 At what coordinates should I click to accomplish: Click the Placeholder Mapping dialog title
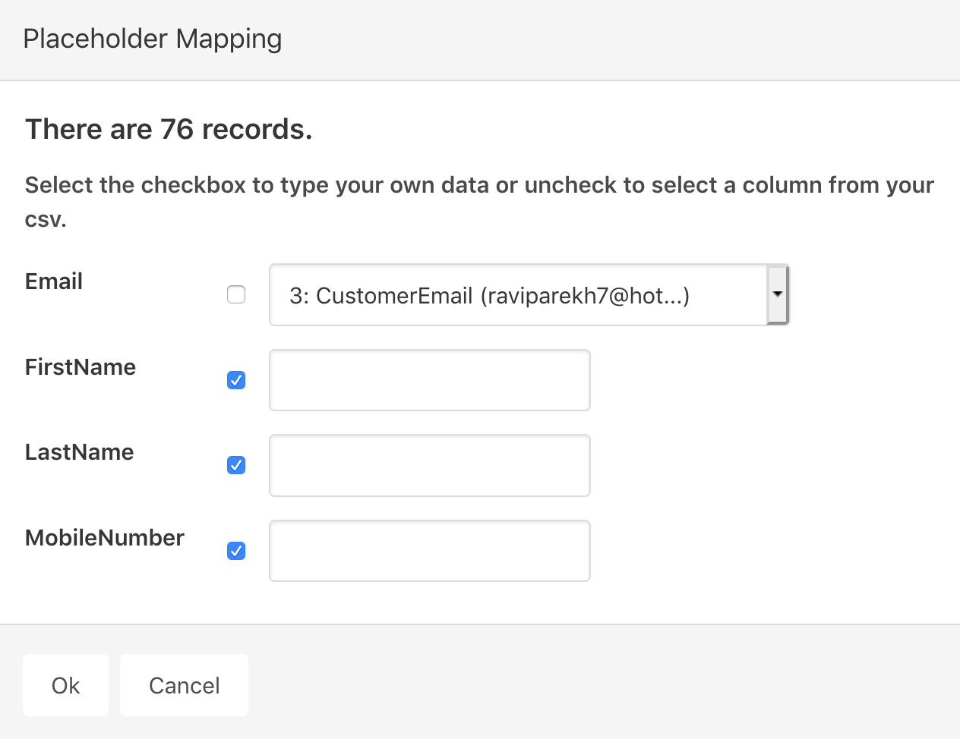153,39
